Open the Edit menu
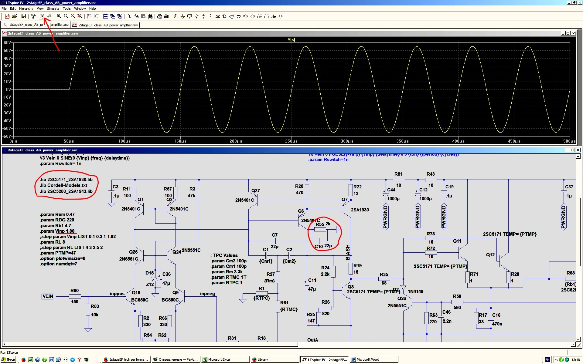 pos(13,8)
